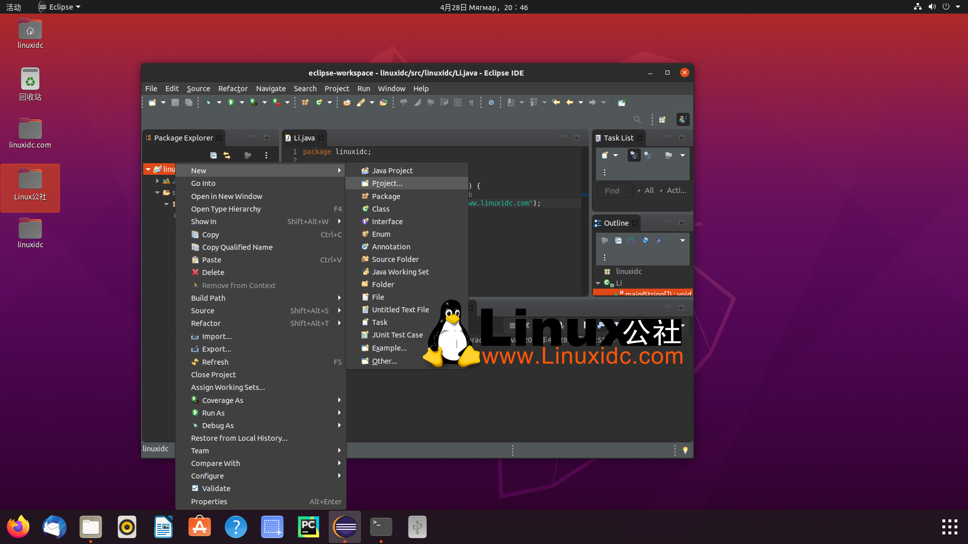Choose Properties in the context menu
This screenshot has height=544, width=968.
tap(261, 501)
